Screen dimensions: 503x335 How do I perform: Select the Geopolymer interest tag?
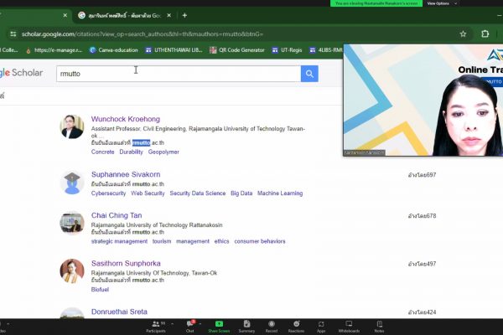point(163,152)
